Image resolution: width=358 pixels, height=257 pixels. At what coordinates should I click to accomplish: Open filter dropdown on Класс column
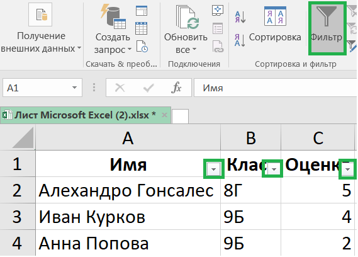[x=274, y=169]
